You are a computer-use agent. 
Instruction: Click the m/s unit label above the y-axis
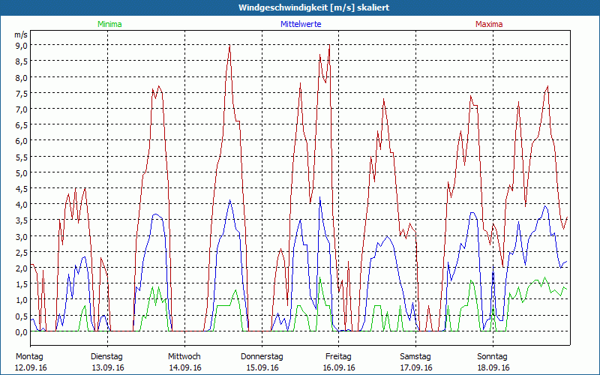pos(20,34)
